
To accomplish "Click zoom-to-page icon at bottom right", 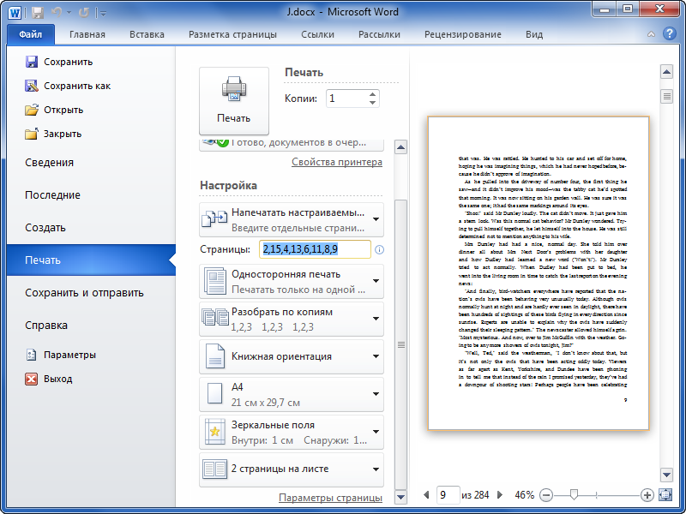I will pos(666,495).
